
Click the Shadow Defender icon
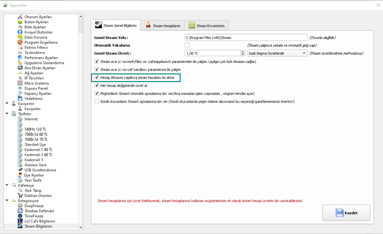(x=20, y=211)
